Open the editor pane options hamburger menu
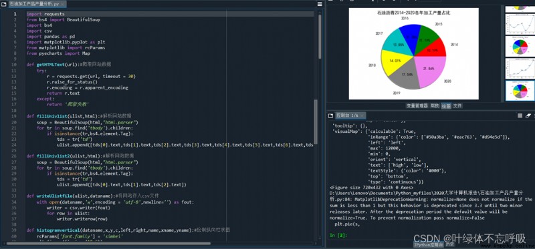The image size is (535, 249). point(320,4)
